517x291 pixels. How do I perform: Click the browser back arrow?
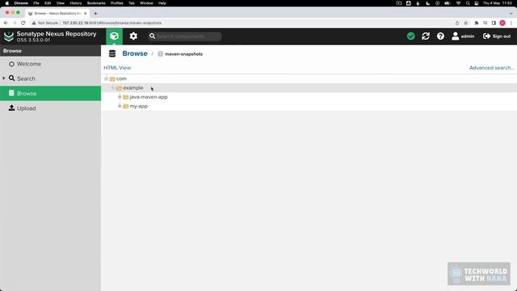(x=6, y=23)
